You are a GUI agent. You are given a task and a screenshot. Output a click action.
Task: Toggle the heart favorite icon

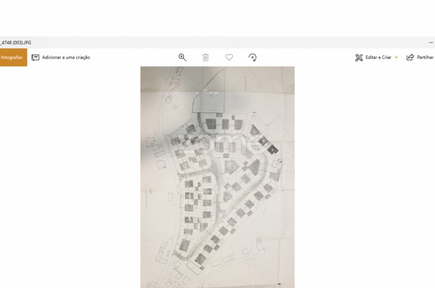click(x=229, y=57)
